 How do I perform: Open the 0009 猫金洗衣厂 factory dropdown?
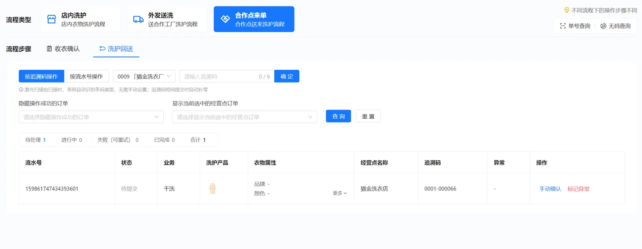point(144,76)
